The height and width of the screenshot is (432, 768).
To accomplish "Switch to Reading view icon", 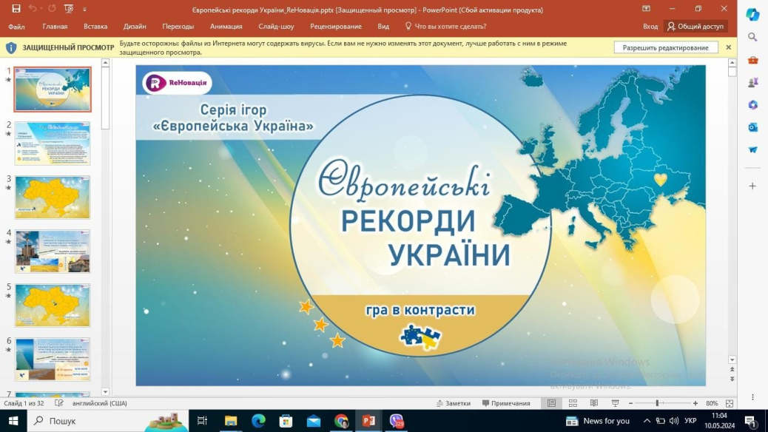I will click(593, 403).
